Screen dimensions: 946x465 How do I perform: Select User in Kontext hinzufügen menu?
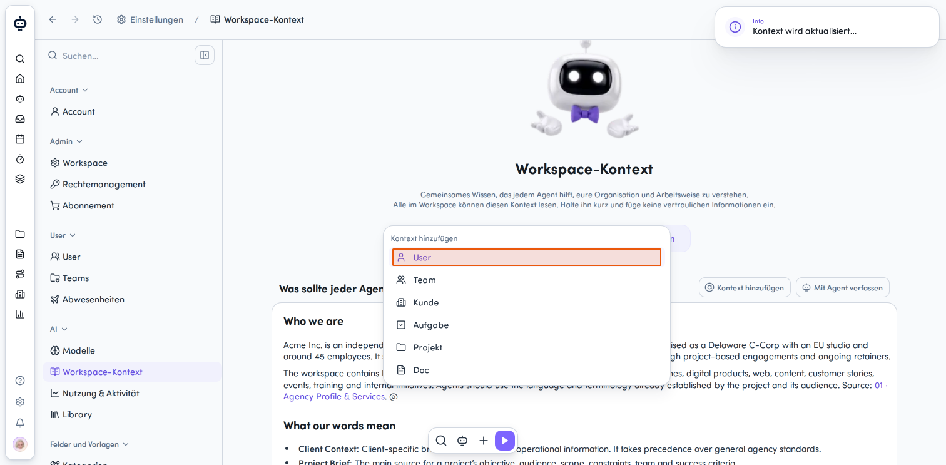pos(527,257)
